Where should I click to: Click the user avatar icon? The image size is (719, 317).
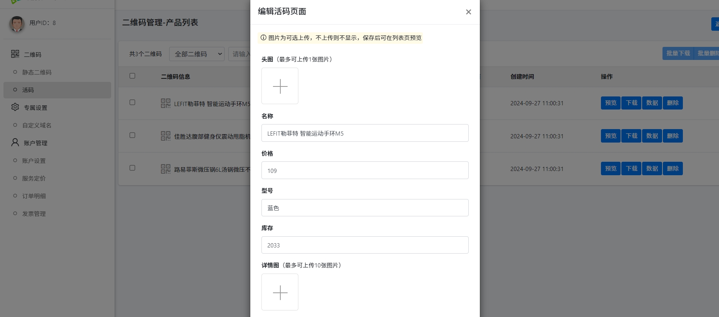click(x=17, y=23)
